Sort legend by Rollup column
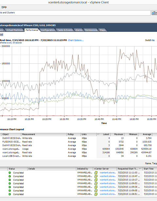 74,134
